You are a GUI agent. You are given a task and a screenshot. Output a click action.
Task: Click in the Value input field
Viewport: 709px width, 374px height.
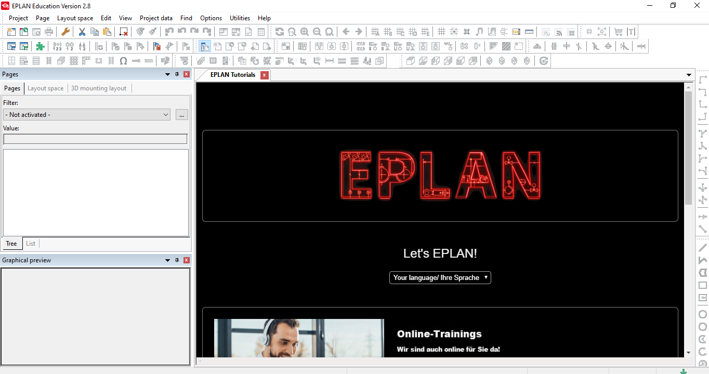pos(95,139)
